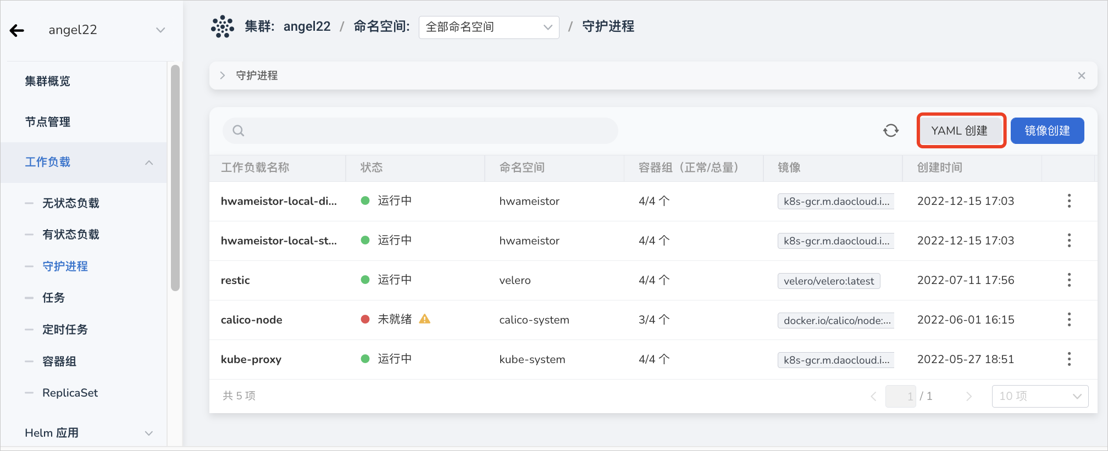Viewport: 1108px width, 451px height.
Task: Expand the Helm 应用 menu section
Action: click(149, 433)
